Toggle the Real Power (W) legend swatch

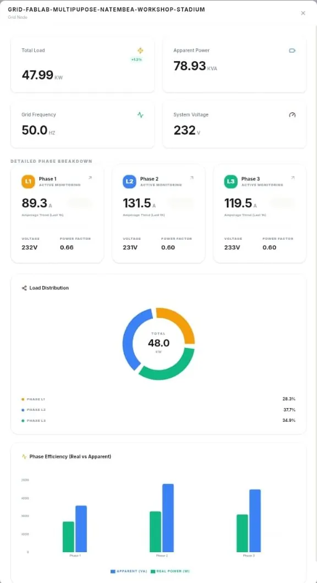[153, 571]
